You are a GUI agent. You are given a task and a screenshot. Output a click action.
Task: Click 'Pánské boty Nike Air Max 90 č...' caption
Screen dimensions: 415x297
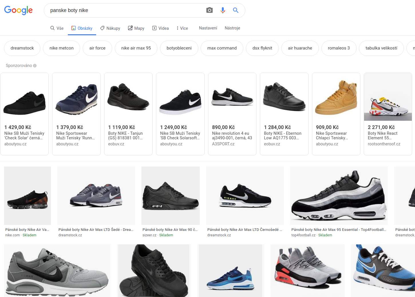click(x=170, y=229)
